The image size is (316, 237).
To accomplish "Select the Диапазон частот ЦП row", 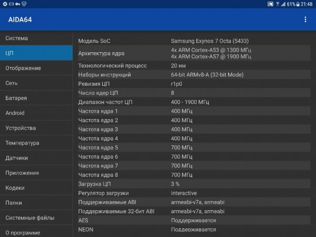I will (194, 102).
